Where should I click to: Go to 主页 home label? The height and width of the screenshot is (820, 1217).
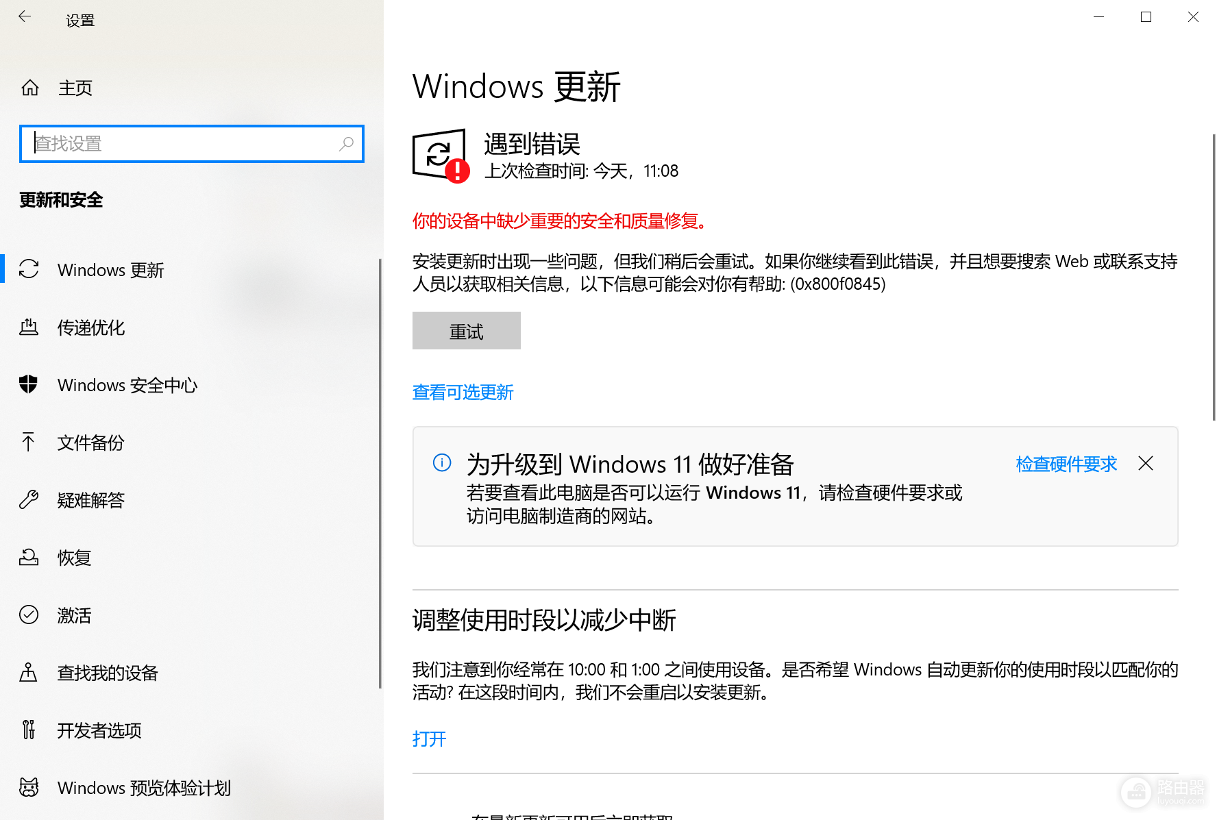click(75, 88)
